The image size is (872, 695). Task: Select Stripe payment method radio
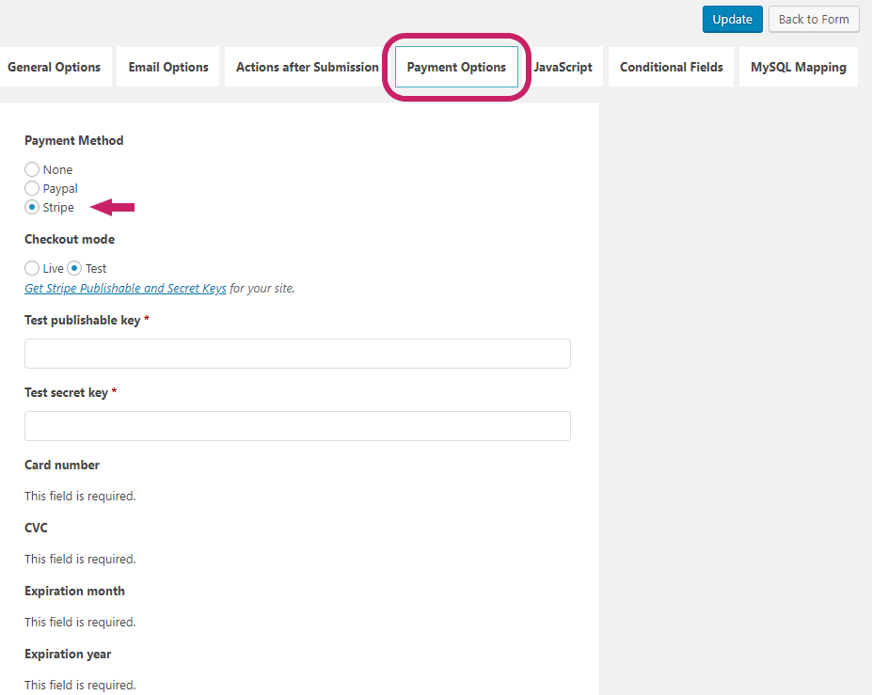coord(32,207)
